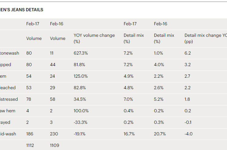Click the 230 volume cell
Screen dimensions: 227x150
(x=54, y=134)
